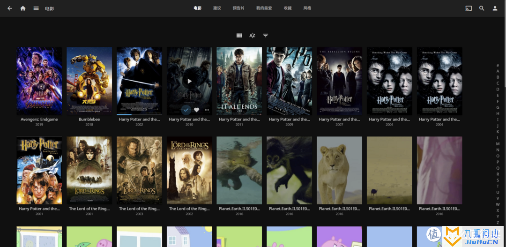Jump to letter J in the alphabet picker
Screen dimensions: 506x247
498,126
